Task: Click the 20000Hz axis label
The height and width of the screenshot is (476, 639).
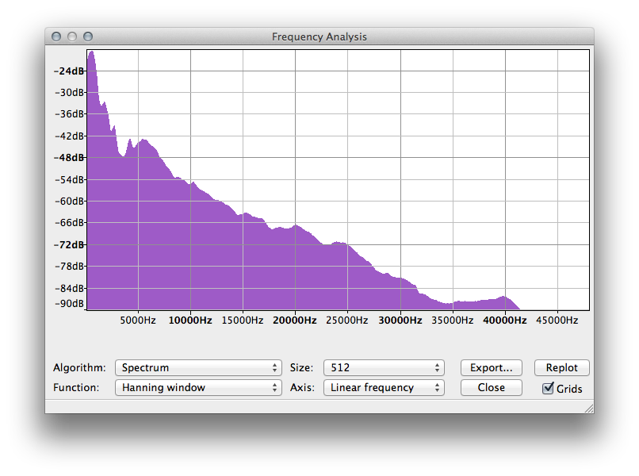Action: 295,321
